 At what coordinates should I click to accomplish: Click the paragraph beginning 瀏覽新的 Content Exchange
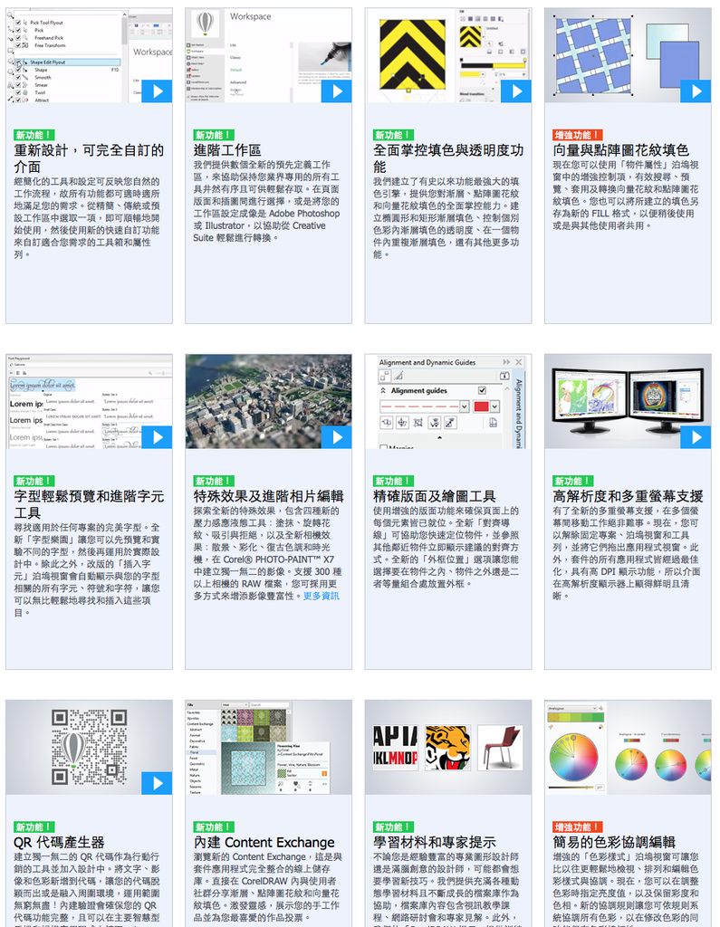tap(267, 887)
